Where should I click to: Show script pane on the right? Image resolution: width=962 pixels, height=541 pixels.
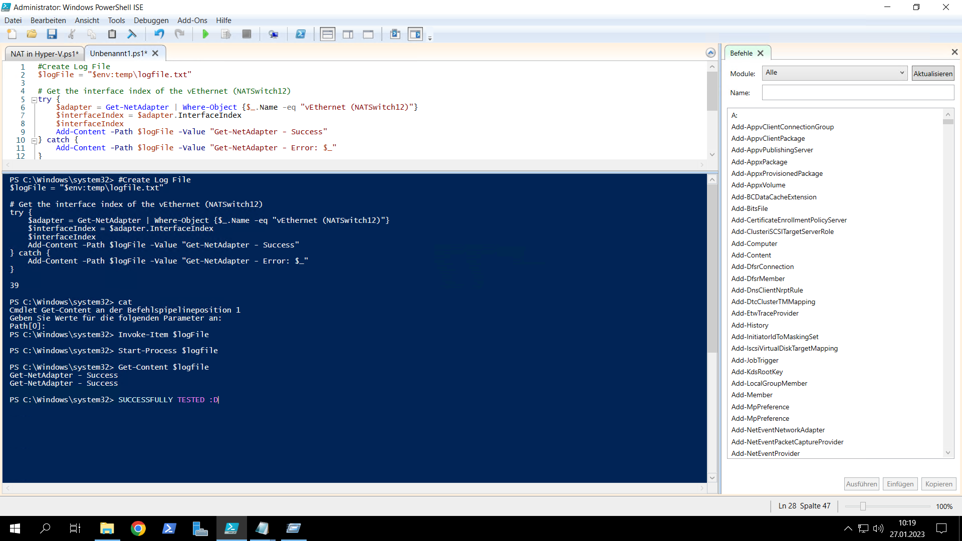(348, 34)
